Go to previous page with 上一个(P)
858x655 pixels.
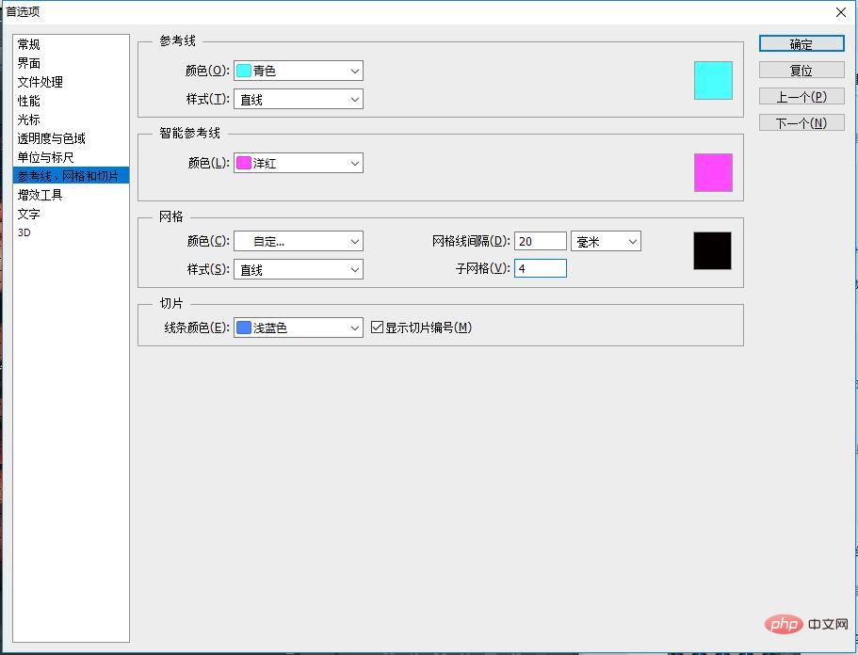pos(801,97)
